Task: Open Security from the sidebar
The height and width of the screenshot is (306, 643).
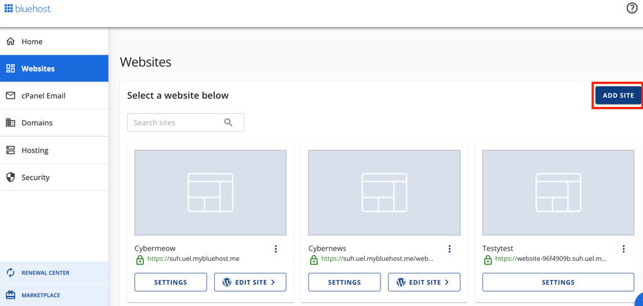Action: click(x=54, y=177)
